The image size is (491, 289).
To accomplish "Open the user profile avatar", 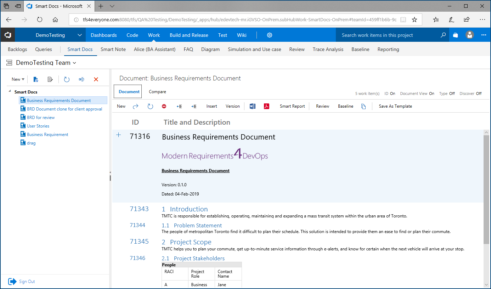I will click(x=470, y=35).
